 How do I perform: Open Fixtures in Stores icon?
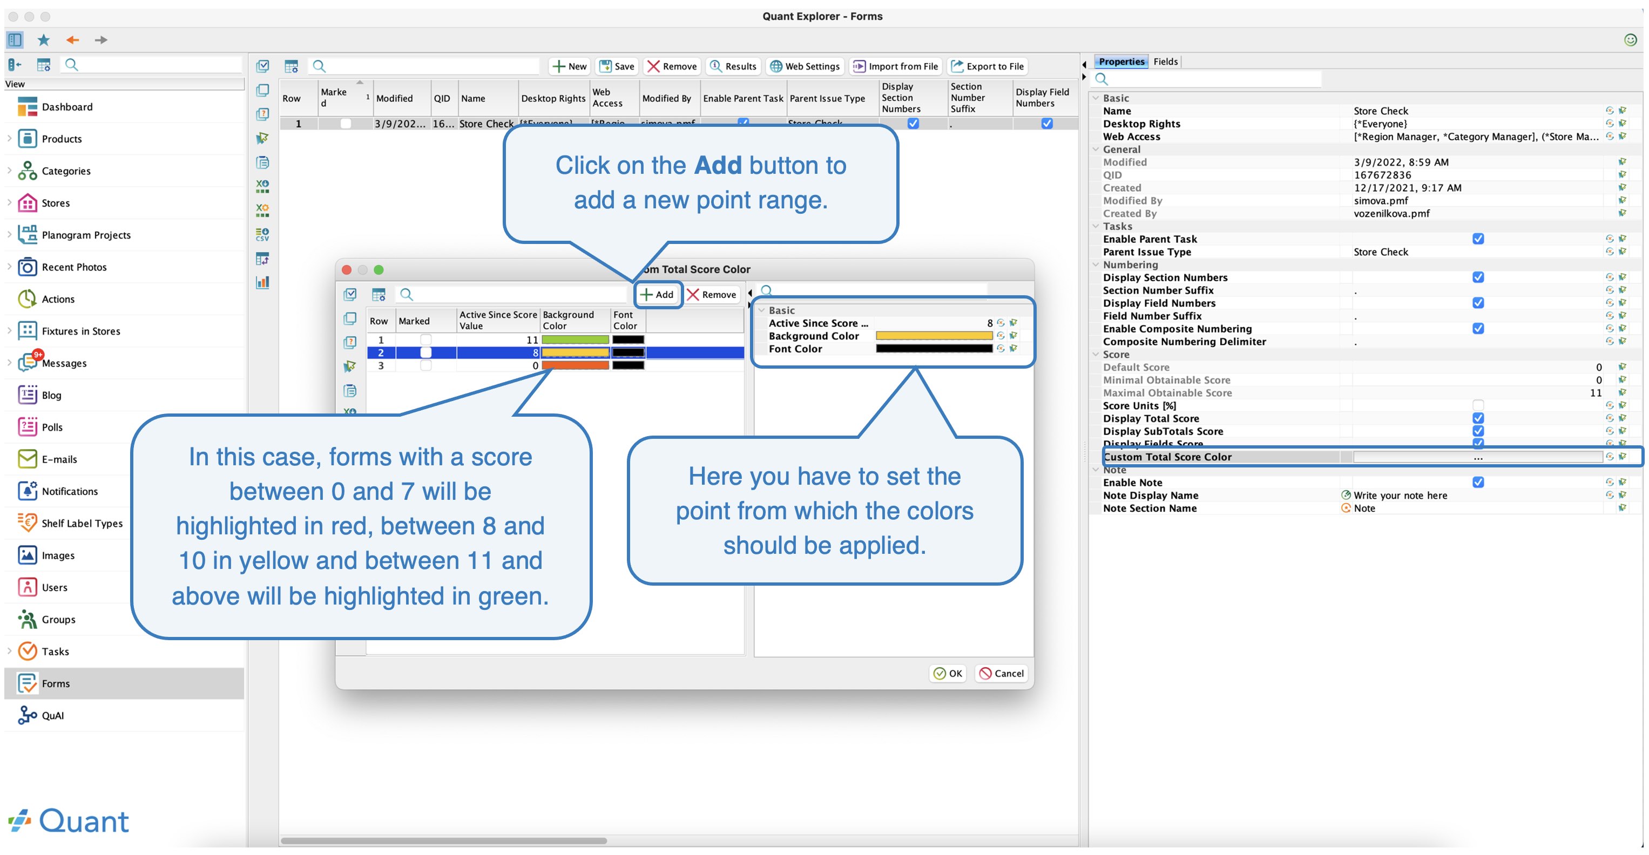(x=27, y=331)
